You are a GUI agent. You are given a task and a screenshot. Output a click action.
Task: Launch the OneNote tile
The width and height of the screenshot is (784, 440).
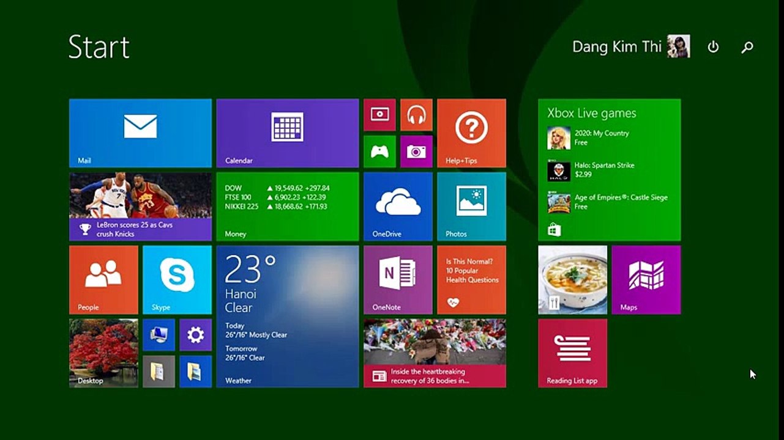point(398,280)
